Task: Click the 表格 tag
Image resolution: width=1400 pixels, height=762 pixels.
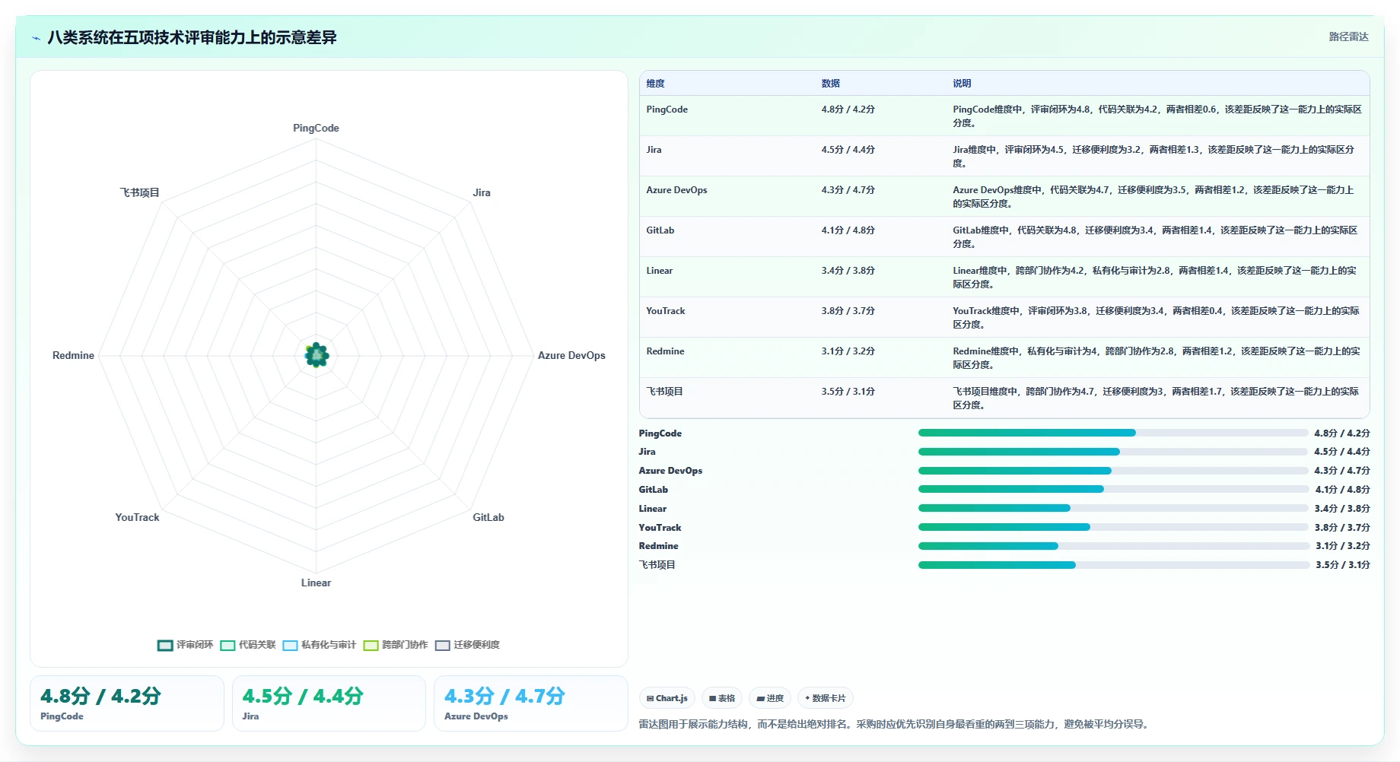Action: pyautogui.click(x=721, y=698)
